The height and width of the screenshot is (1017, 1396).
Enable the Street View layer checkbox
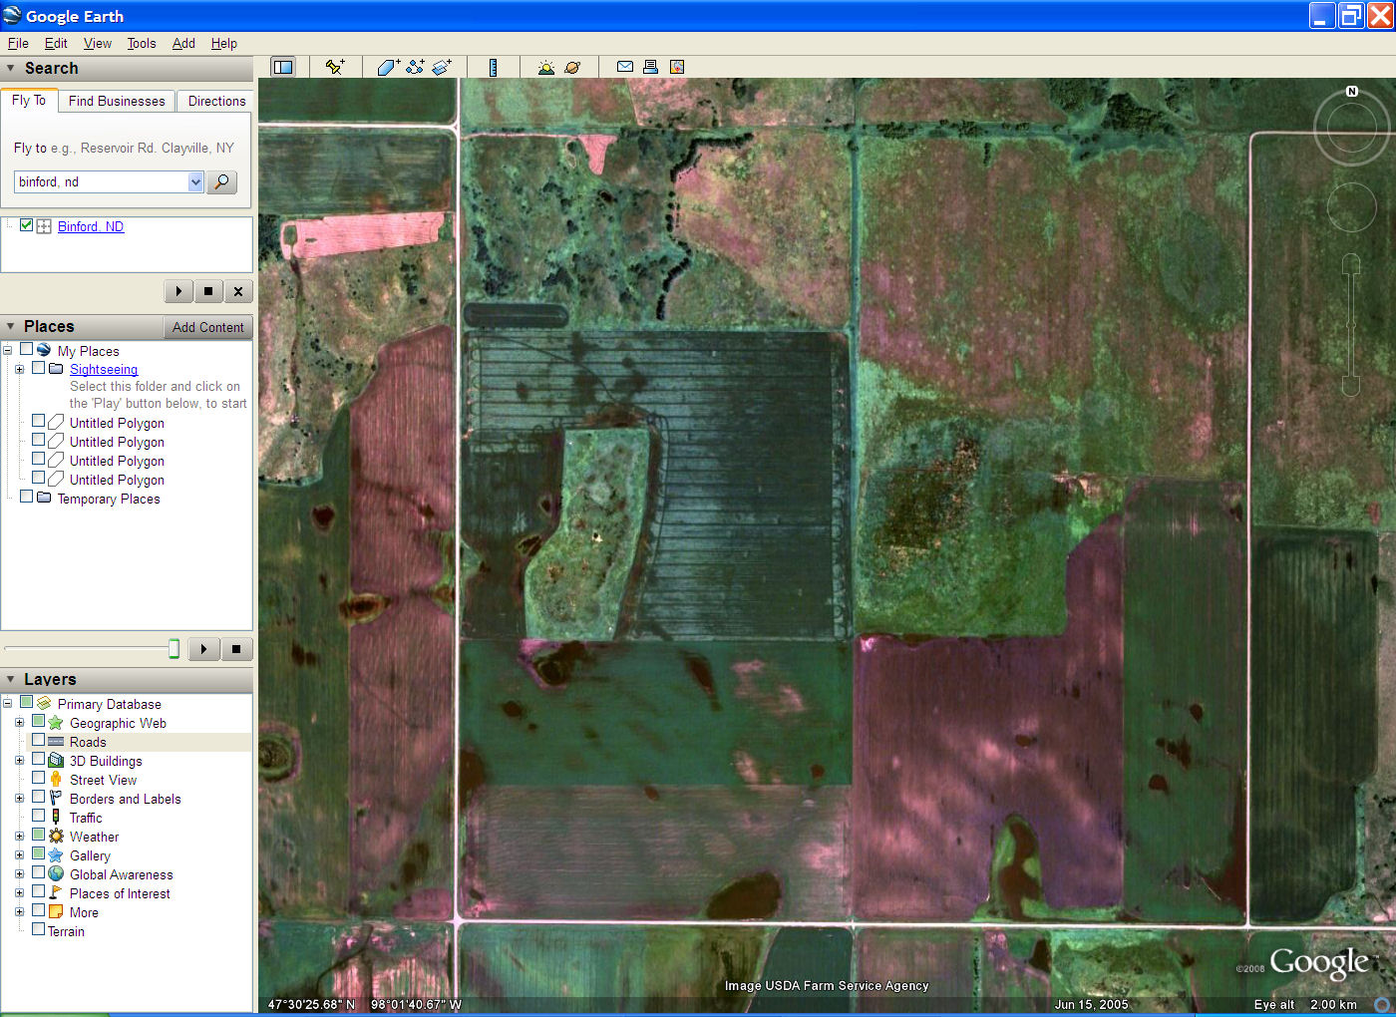pos(38,778)
